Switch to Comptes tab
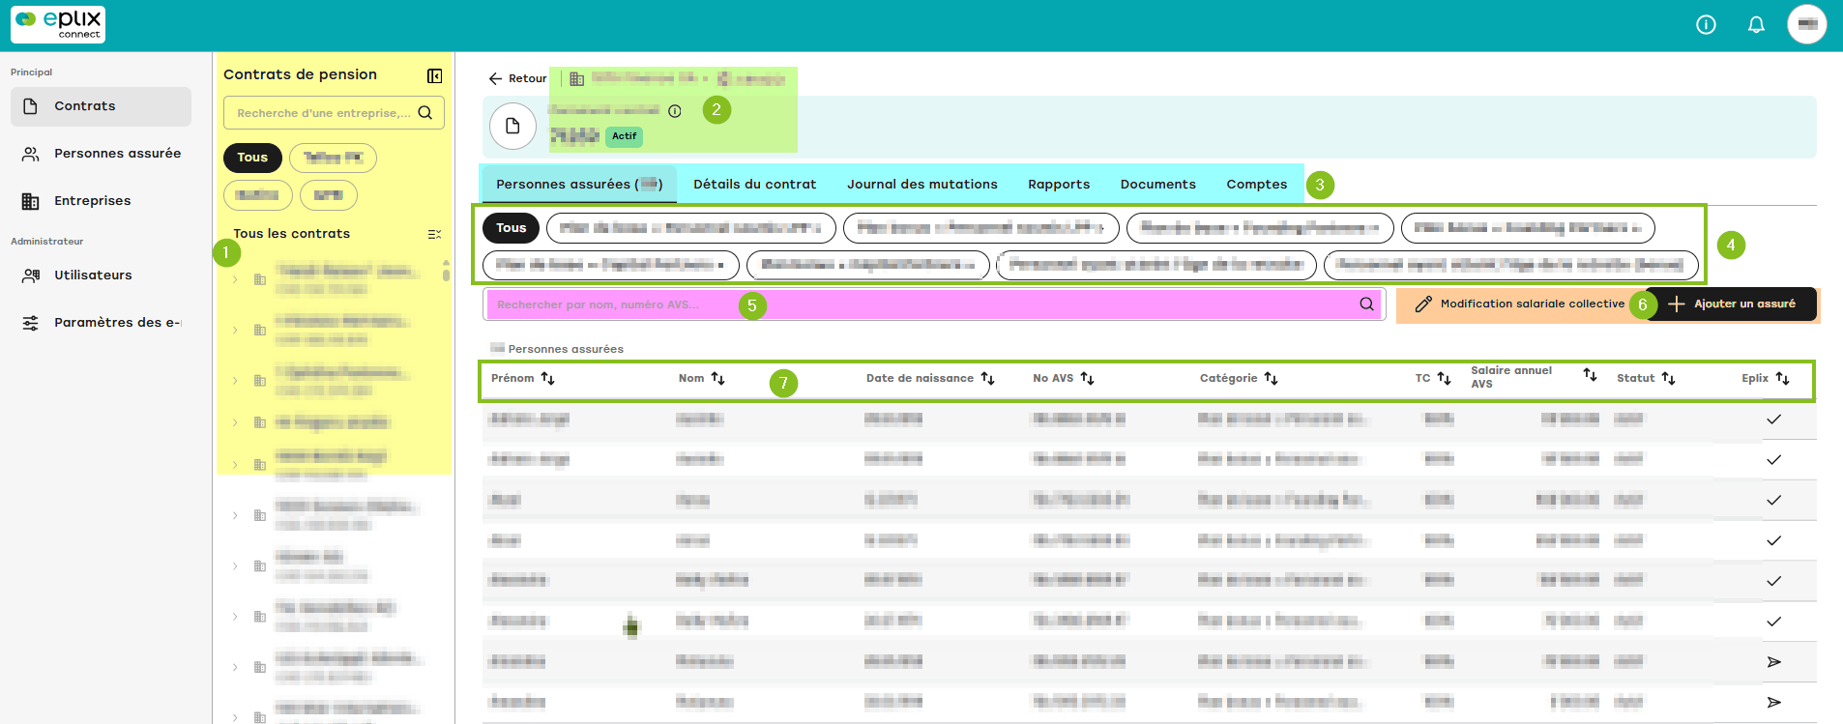Viewport: 1843px width, 724px height. 1256,185
